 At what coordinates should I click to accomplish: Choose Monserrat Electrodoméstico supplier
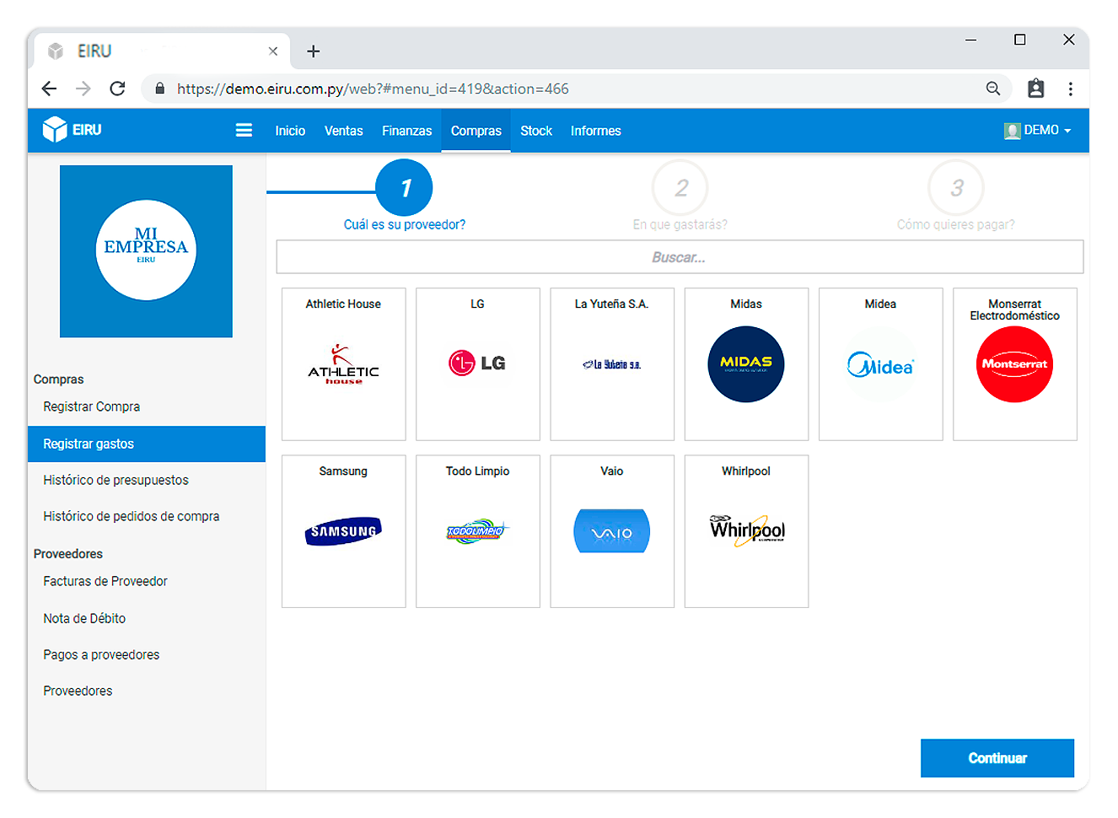[x=1015, y=364]
